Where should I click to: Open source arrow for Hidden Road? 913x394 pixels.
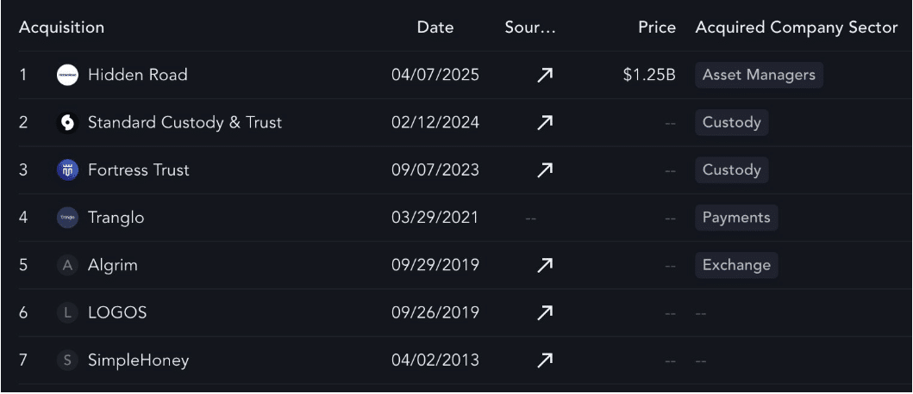pyautogui.click(x=544, y=75)
